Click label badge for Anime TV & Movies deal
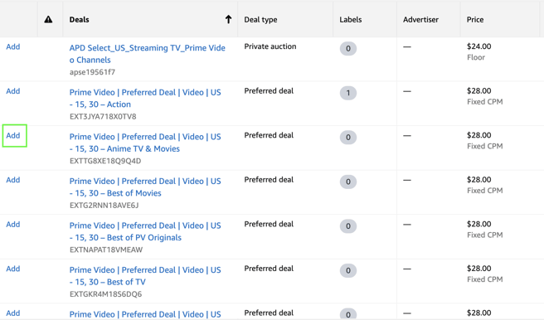 click(348, 138)
